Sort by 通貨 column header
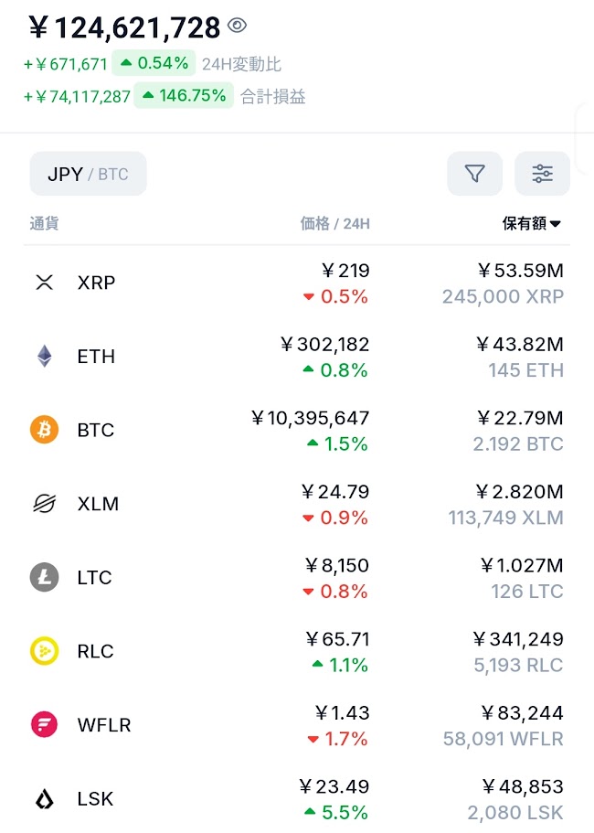Image resolution: width=594 pixels, height=833 pixels. tap(44, 224)
